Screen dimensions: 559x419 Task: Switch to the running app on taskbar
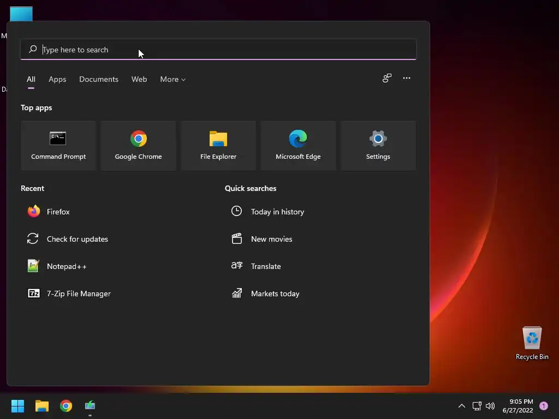click(90, 406)
